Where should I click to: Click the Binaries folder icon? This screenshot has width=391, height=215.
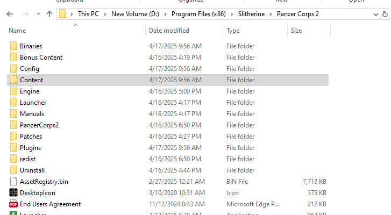pyautogui.click(x=13, y=46)
